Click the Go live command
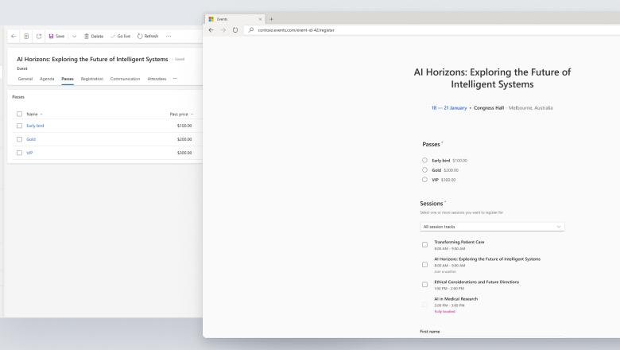The width and height of the screenshot is (620, 350). tap(121, 36)
